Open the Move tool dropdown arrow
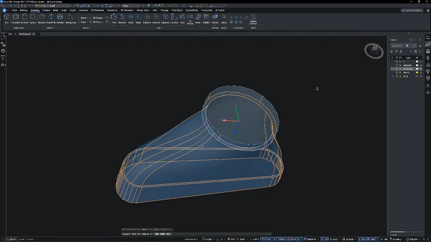The image size is (431, 242). pyautogui.click(x=88, y=18)
